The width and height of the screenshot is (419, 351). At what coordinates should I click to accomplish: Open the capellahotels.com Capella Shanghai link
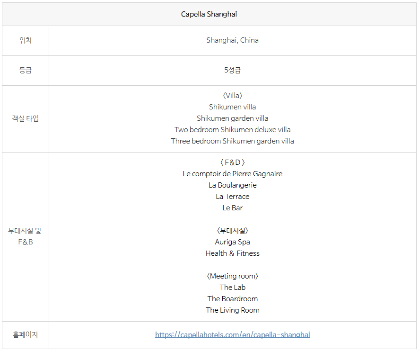click(233, 335)
